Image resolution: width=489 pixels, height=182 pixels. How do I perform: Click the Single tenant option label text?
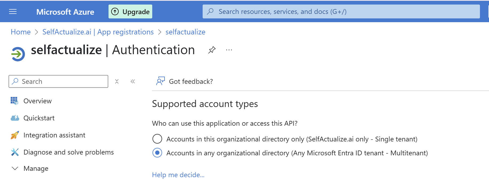pyautogui.click(x=292, y=139)
